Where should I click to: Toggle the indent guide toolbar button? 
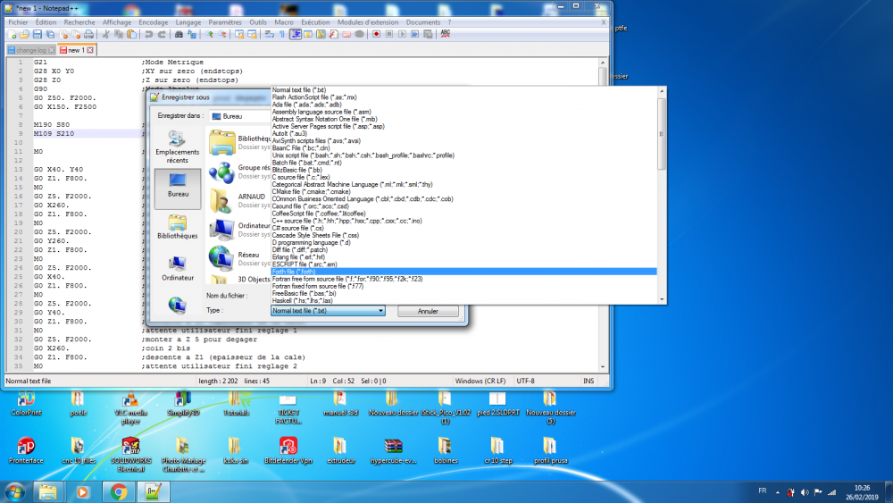296,34
